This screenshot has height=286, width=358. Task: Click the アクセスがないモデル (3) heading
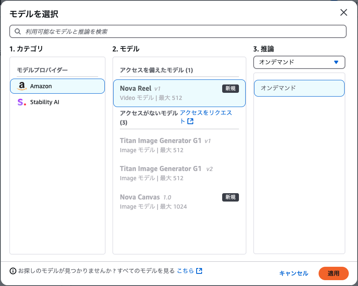click(149, 117)
